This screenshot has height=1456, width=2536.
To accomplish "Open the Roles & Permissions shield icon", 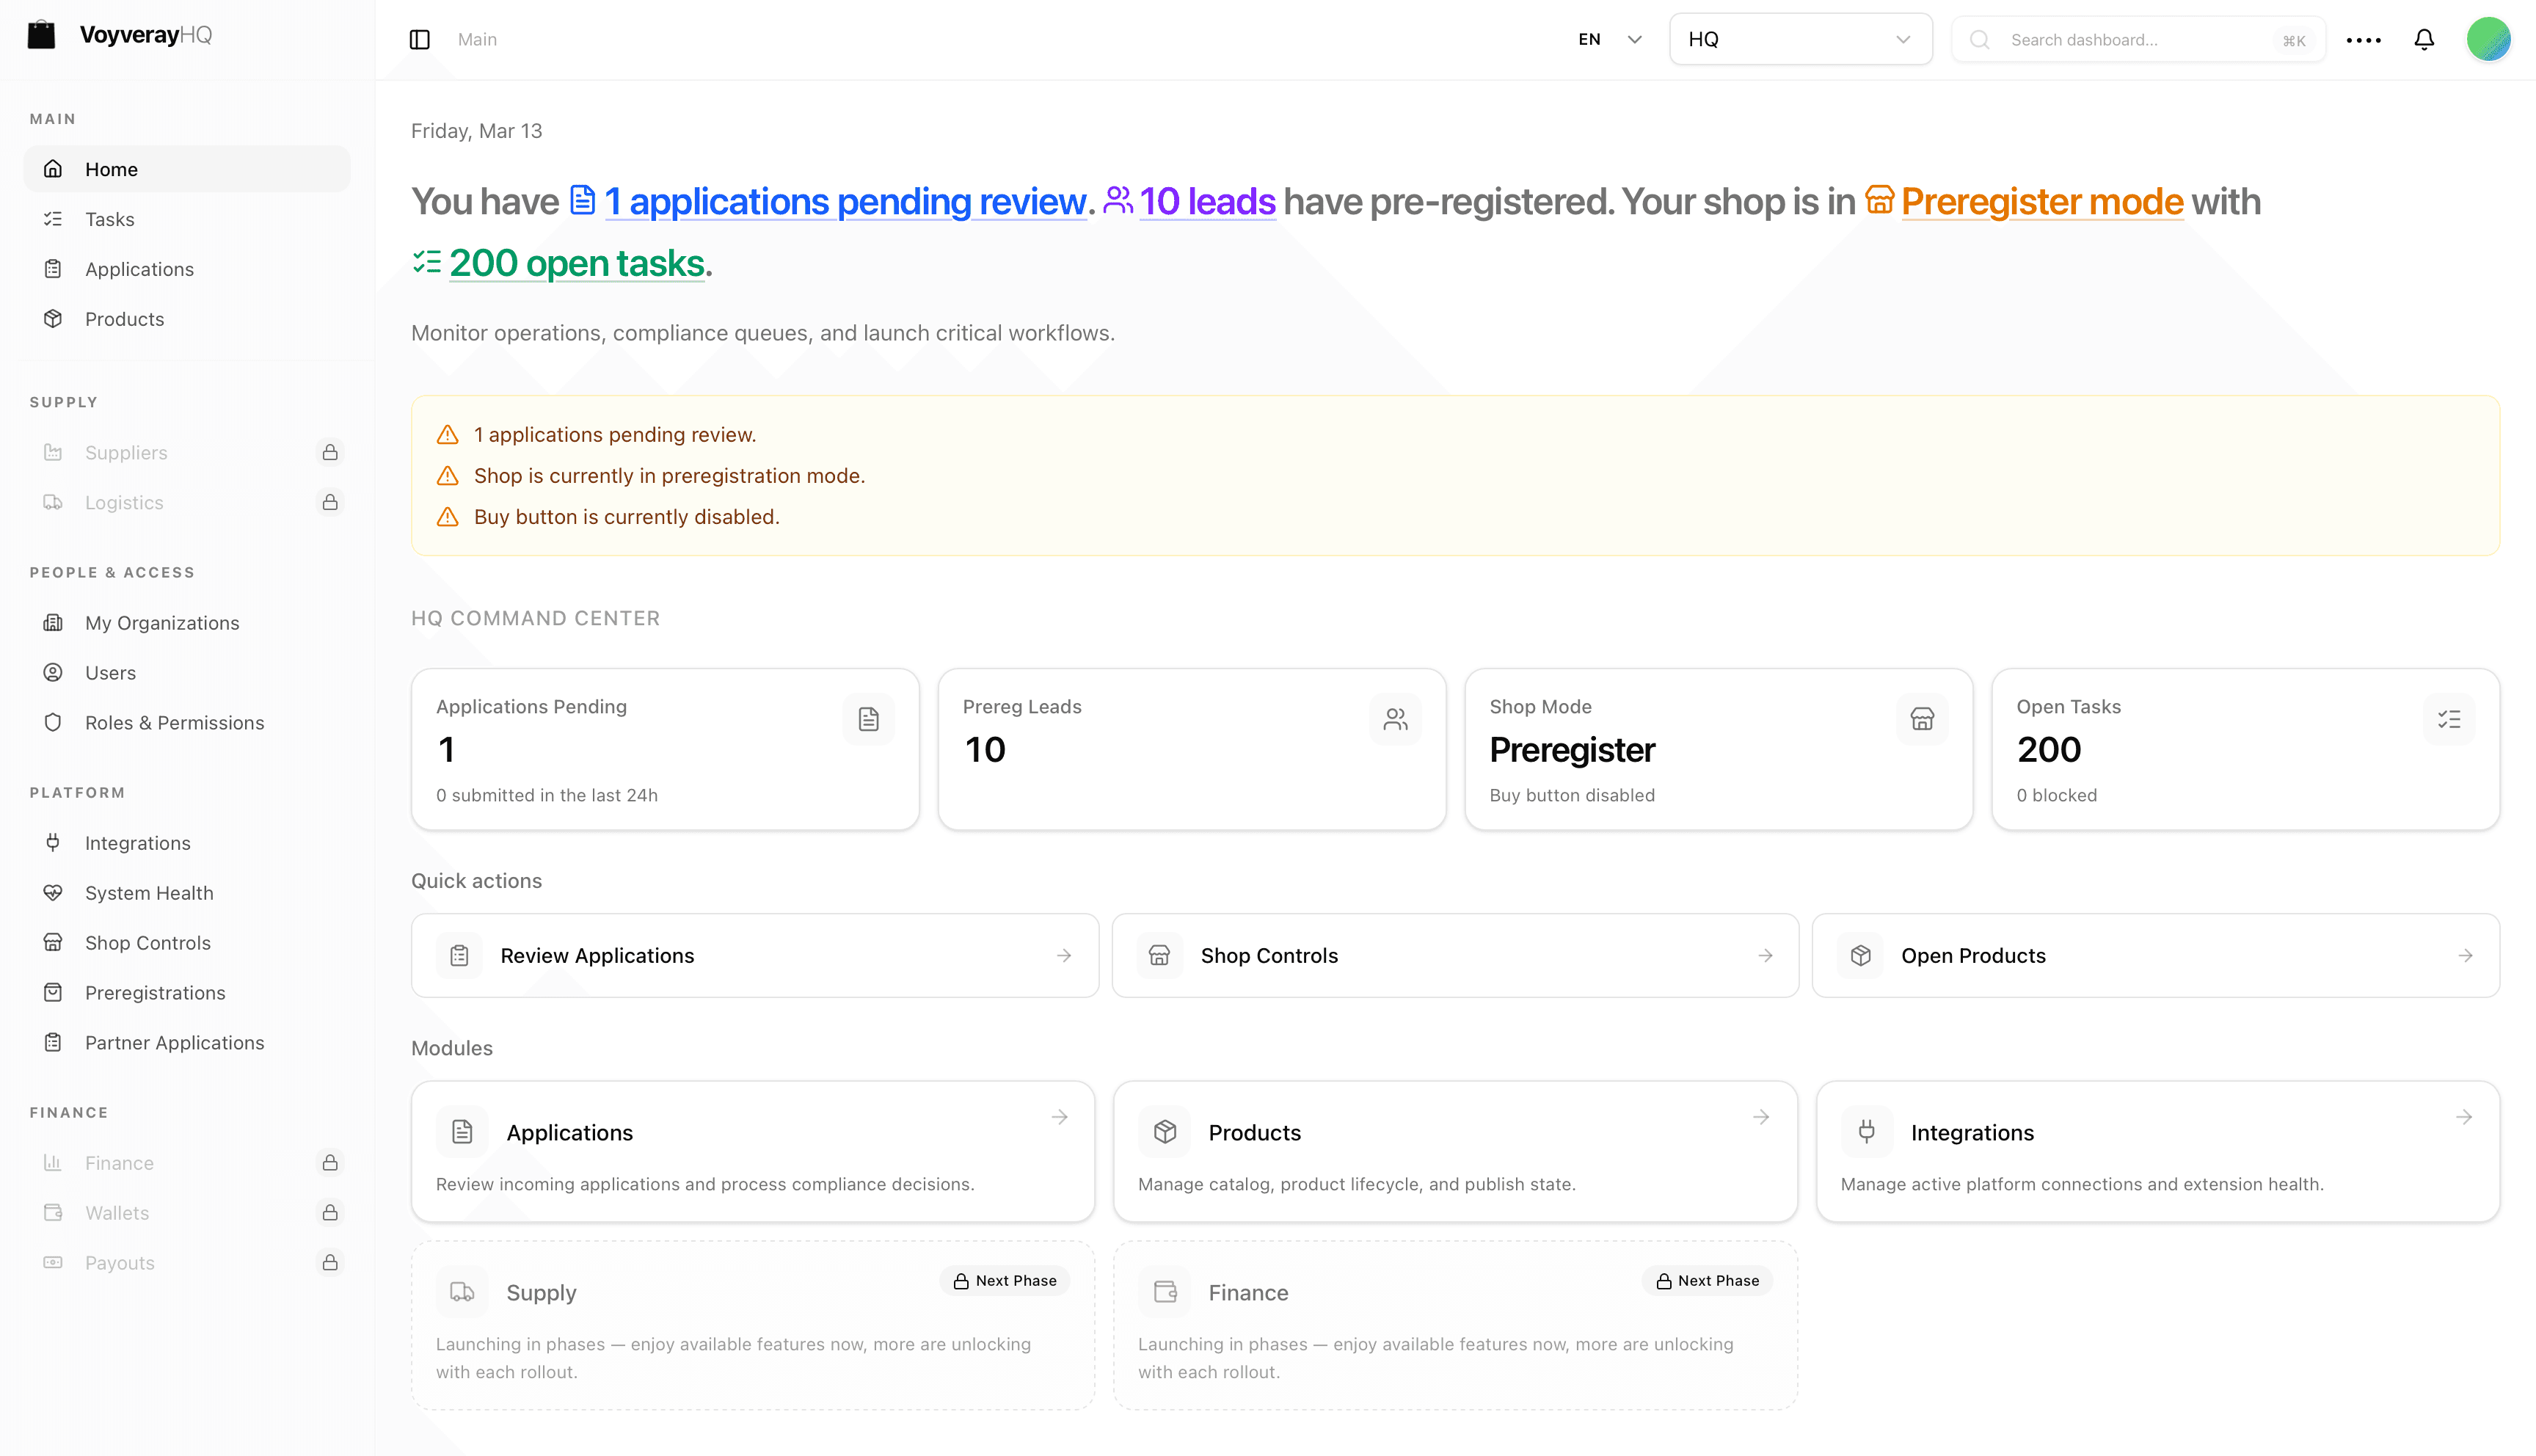I will [x=53, y=722].
